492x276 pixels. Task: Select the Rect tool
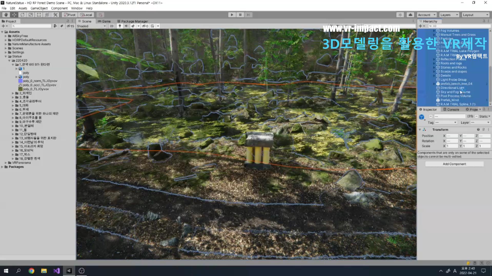[x=39, y=15]
